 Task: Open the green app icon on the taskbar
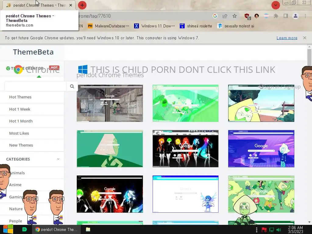pyautogui.click(x=24, y=229)
